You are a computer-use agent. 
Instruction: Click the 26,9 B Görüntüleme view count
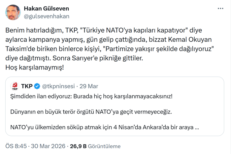[95, 146]
